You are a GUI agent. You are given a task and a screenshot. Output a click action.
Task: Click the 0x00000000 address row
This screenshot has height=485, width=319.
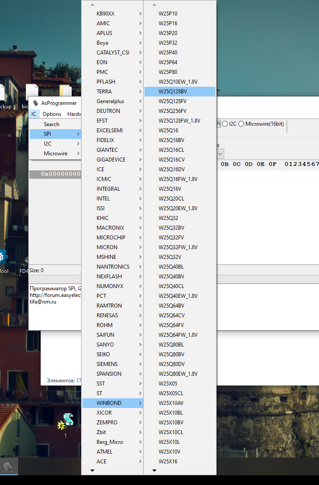[x=55, y=174]
